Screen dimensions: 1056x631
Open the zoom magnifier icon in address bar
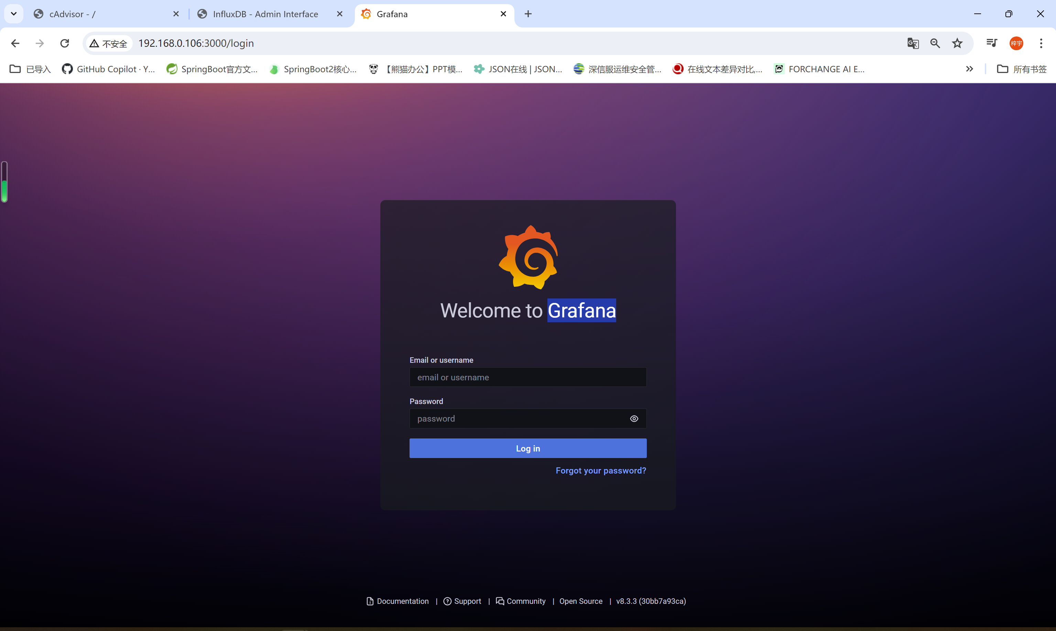point(935,43)
